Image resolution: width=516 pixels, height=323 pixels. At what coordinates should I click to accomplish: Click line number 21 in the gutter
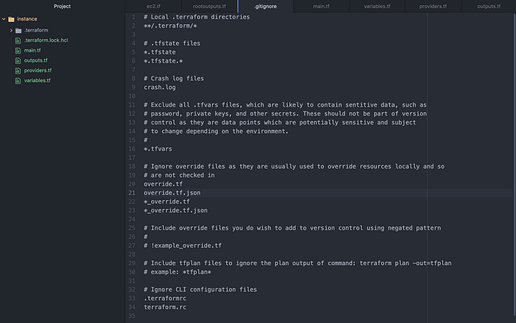(132, 193)
